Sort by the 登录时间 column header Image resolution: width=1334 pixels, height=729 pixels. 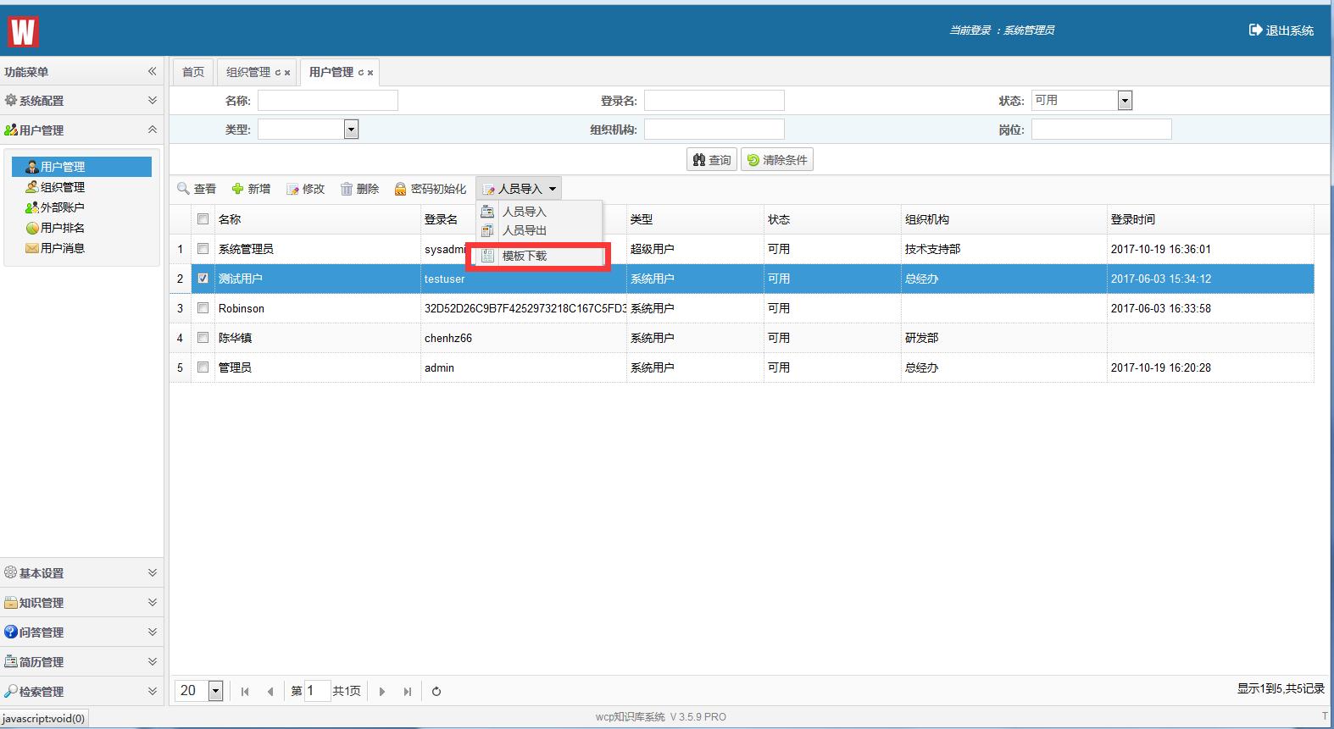click(x=1210, y=219)
